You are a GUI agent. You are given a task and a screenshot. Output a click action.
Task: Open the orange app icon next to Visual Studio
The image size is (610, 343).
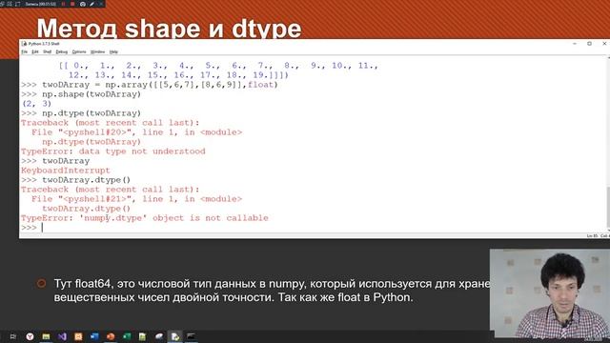click(x=78, y=336)
